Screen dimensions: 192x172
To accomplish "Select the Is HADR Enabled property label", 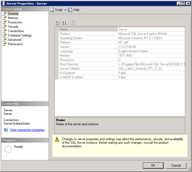I will point(71,77).
